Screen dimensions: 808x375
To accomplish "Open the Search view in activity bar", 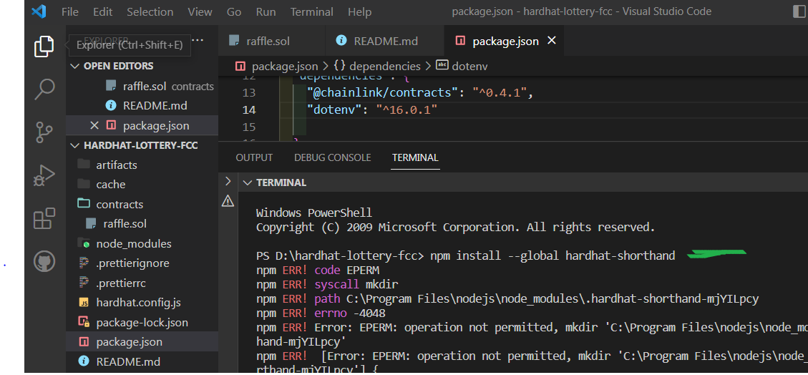I will click(x=44, y=89).
